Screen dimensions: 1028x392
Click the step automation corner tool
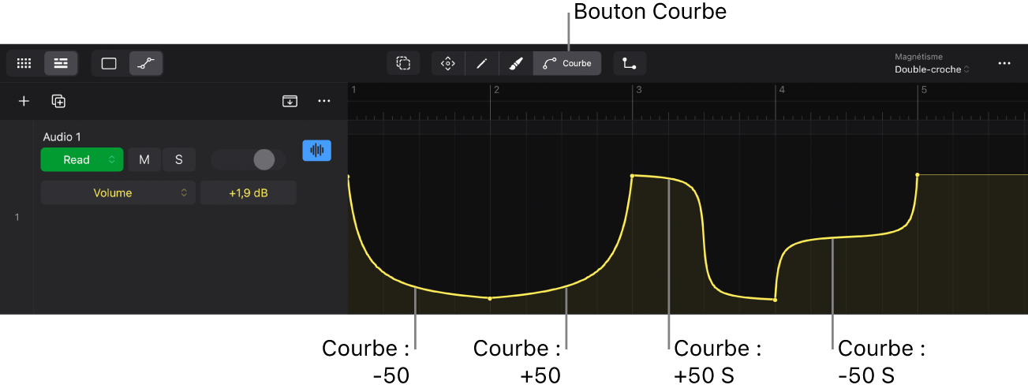[630, 63]
